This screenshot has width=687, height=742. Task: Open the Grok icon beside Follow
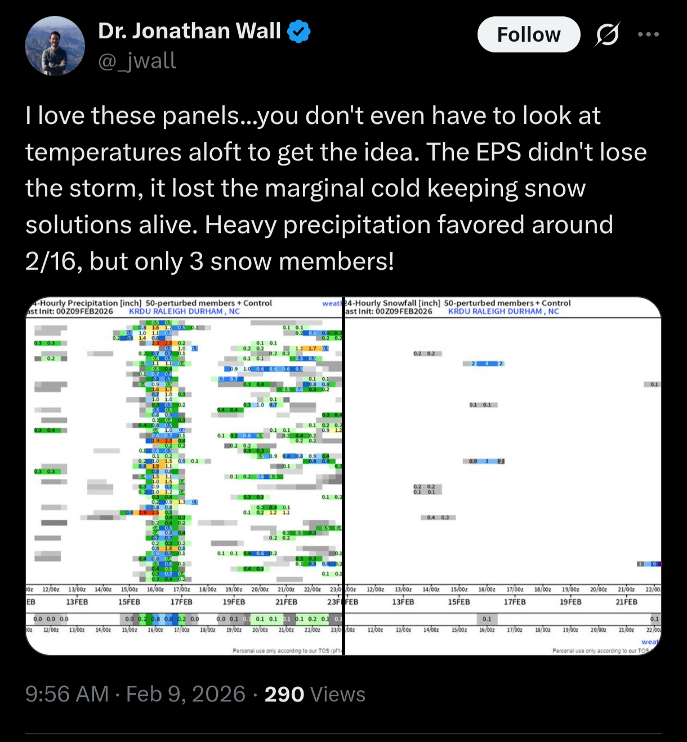(607, 35)
